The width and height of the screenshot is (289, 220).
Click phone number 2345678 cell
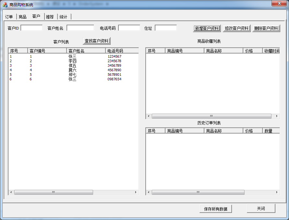114,61
